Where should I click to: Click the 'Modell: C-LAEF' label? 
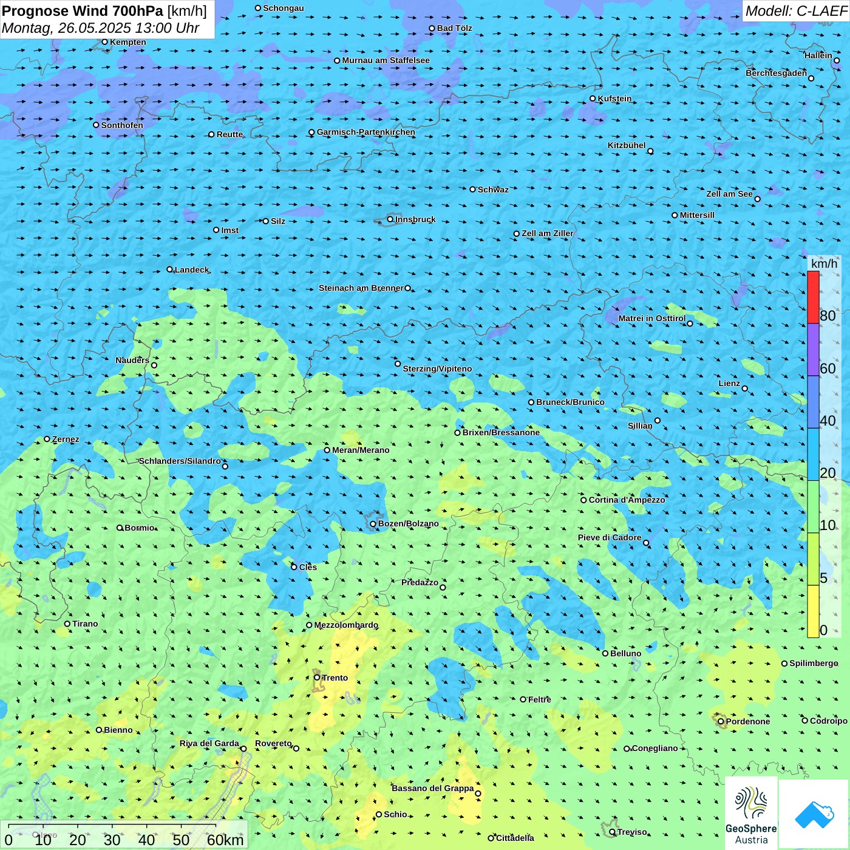pyautogui.click(x=796, y=11)
